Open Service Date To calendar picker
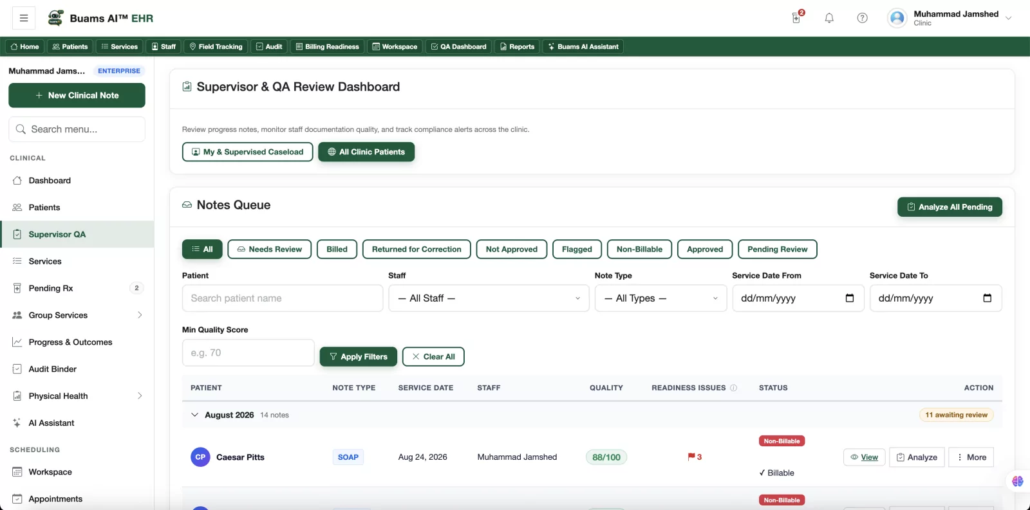 pos(987,298)
